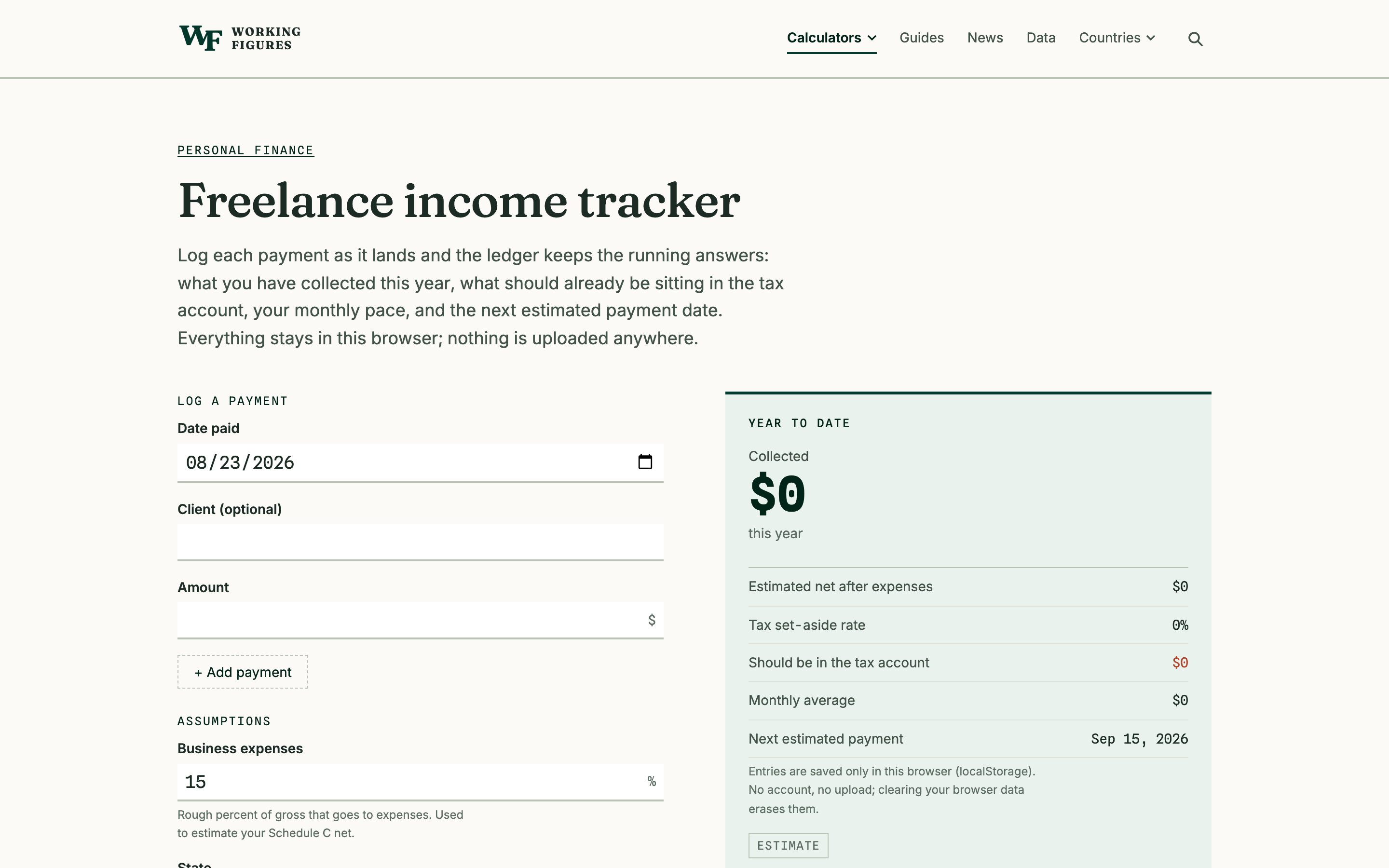Click the Working Figures logo
This screenshot has height=868, width=1389.
coord(240,39)
